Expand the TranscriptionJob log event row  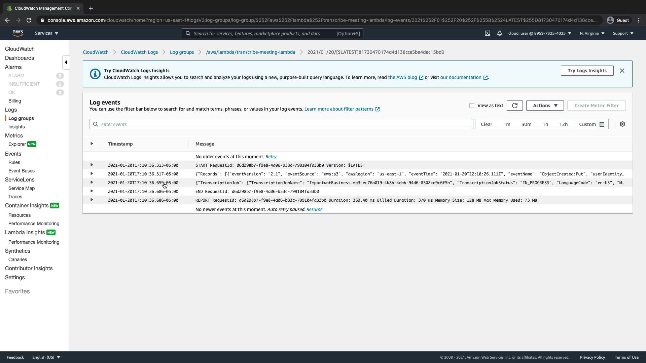(x=92, y=183)
